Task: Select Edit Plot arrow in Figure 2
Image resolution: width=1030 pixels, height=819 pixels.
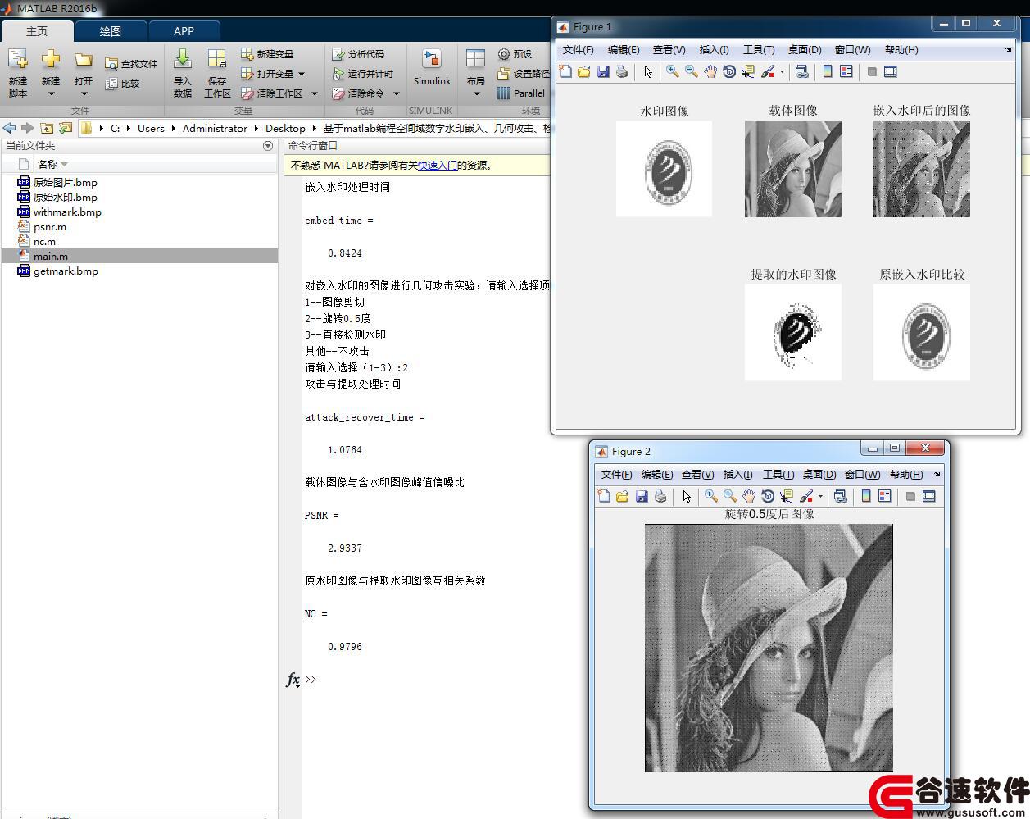Action: point(687,497)
